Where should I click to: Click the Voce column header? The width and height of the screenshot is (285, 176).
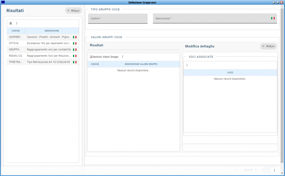[230, 72]
